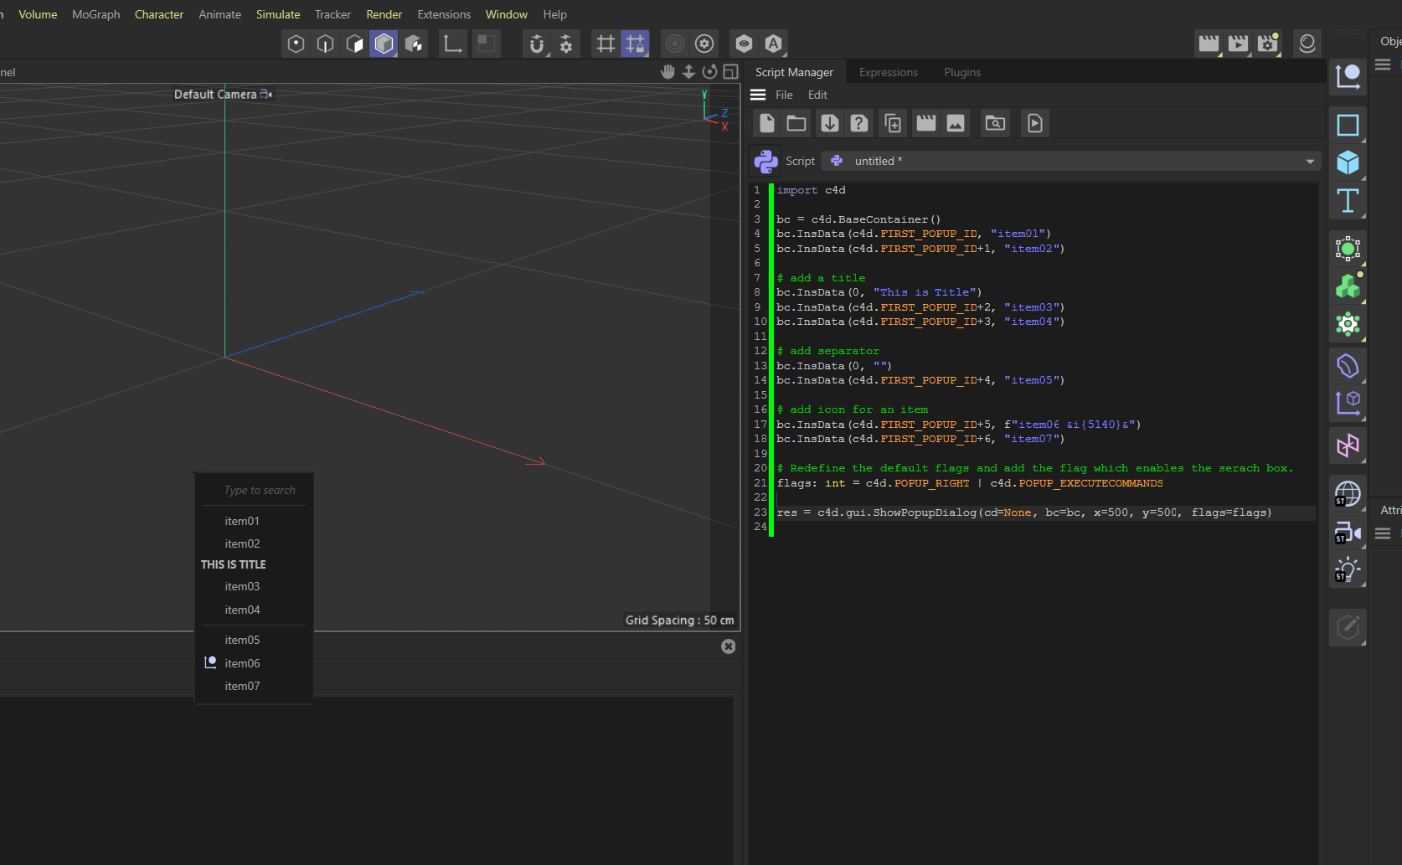Viewport: 1402px width, 865px height.
Task: Toggle the Viewport Solo square icon
Action: (486, 44)
